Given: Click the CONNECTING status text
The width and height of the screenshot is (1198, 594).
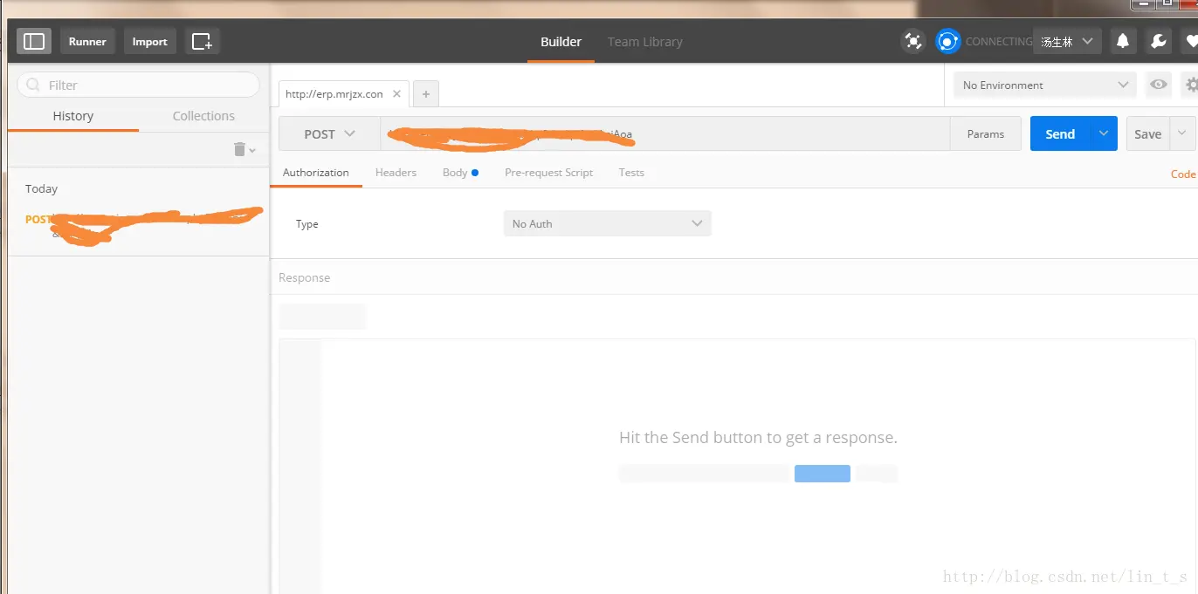Looking at the screenshot, I should pyautogui.click(x=998, y=41).
